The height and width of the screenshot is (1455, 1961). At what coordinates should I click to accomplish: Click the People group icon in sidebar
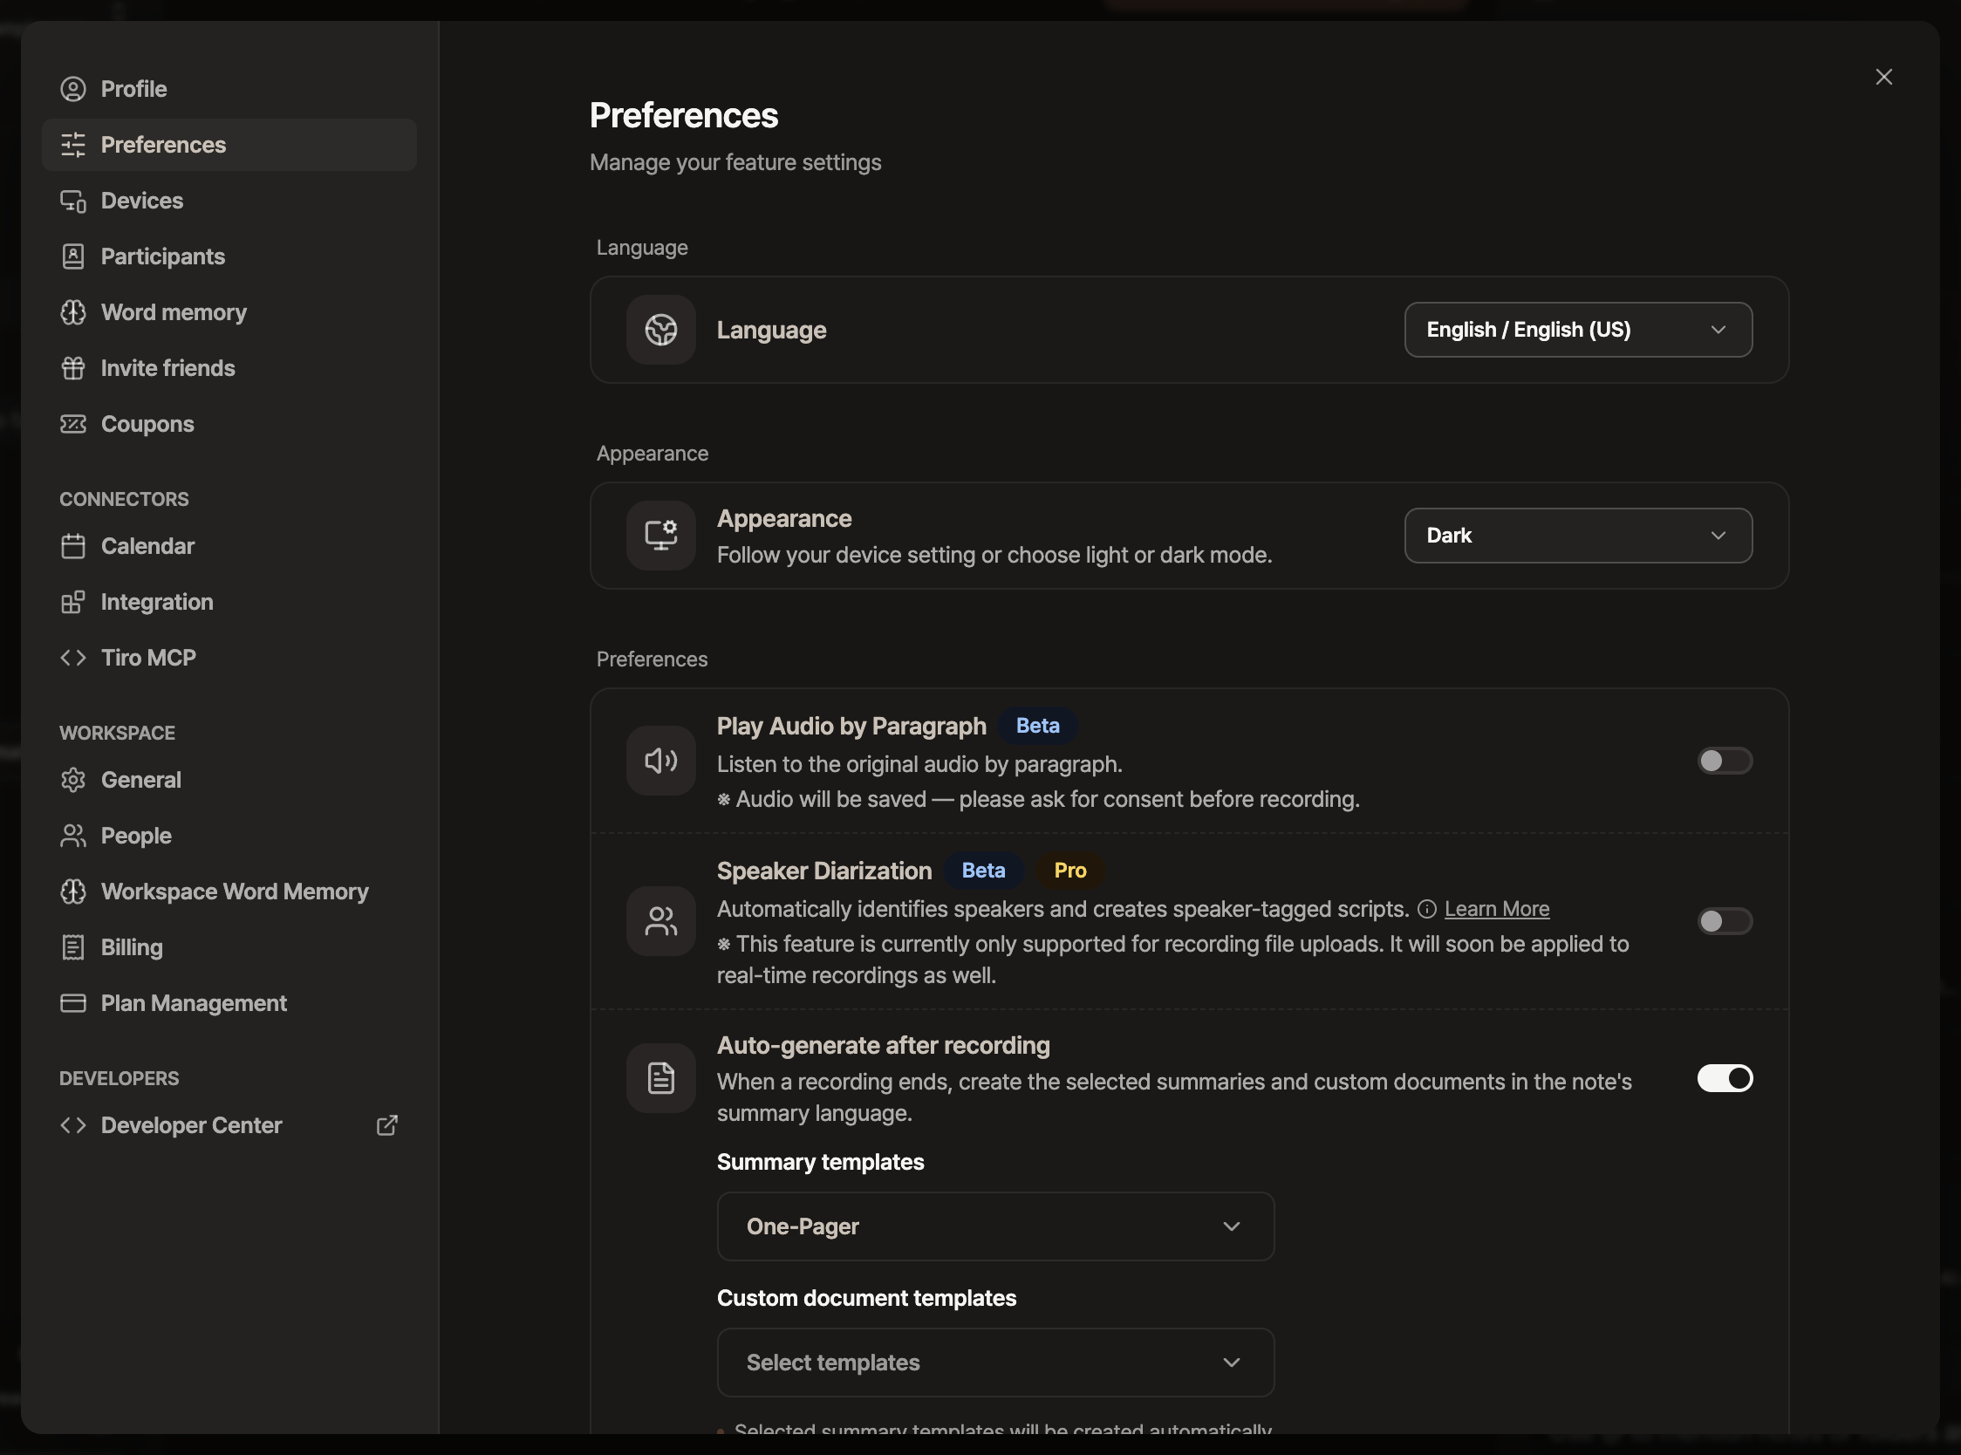(x=73, y=836)
